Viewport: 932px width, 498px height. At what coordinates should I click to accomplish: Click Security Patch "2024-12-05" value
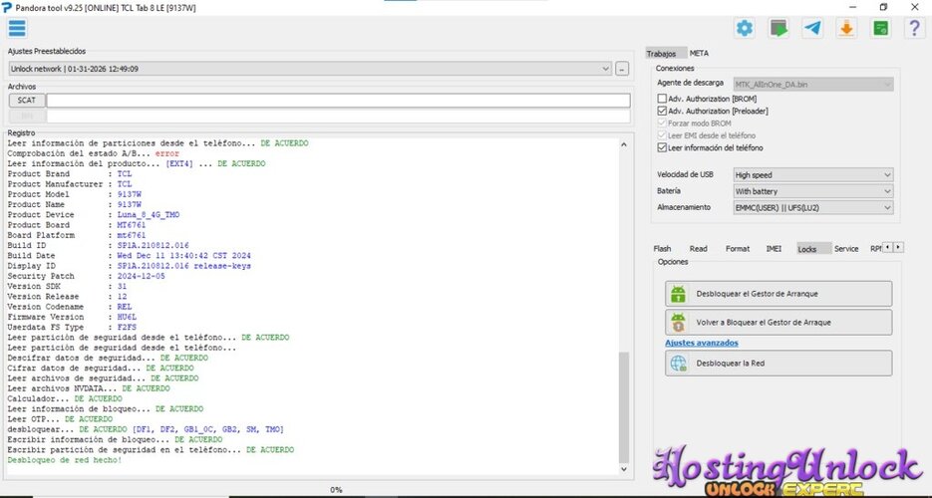tap(141, 276)
